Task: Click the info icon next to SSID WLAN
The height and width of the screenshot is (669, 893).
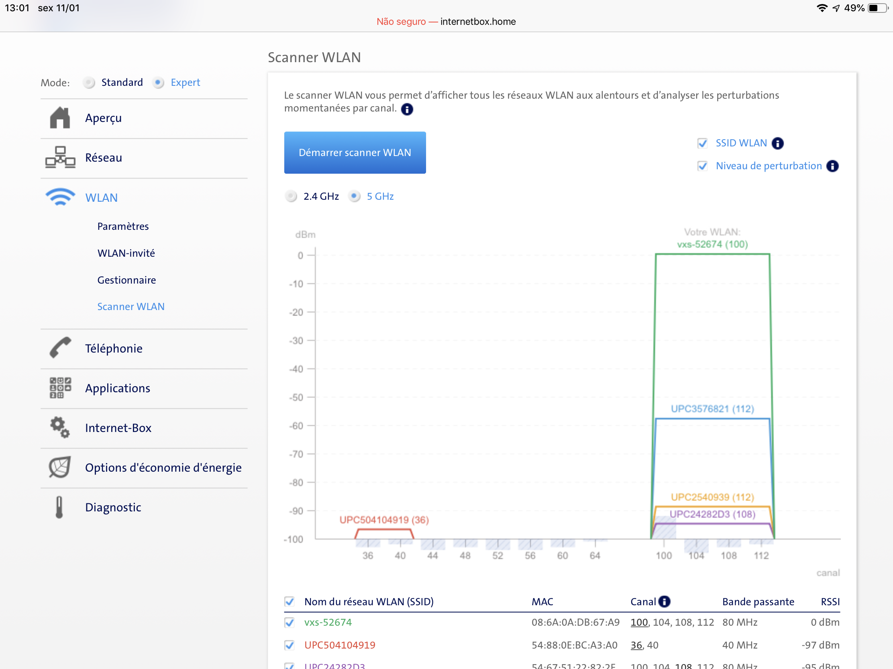Action: click(777, 143)
